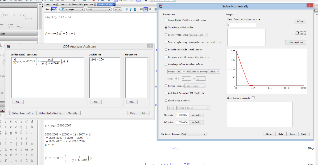Click Solve Symbolically in ODE Analyzer
This screenshot has height=165, width=318.
[50, 113]
